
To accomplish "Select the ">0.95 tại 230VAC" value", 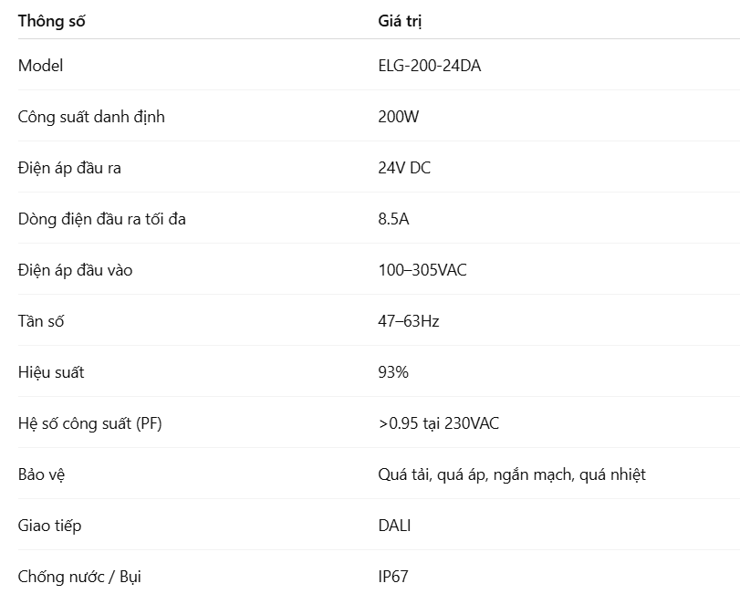I will point(438,423).
